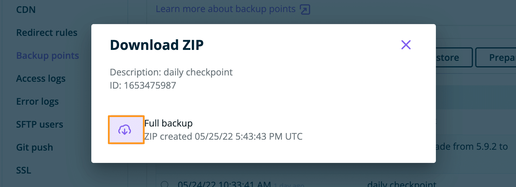Viewport: 516px width, 187px height.
Task: Click the partially hidden Restore button
Action: 454,58
